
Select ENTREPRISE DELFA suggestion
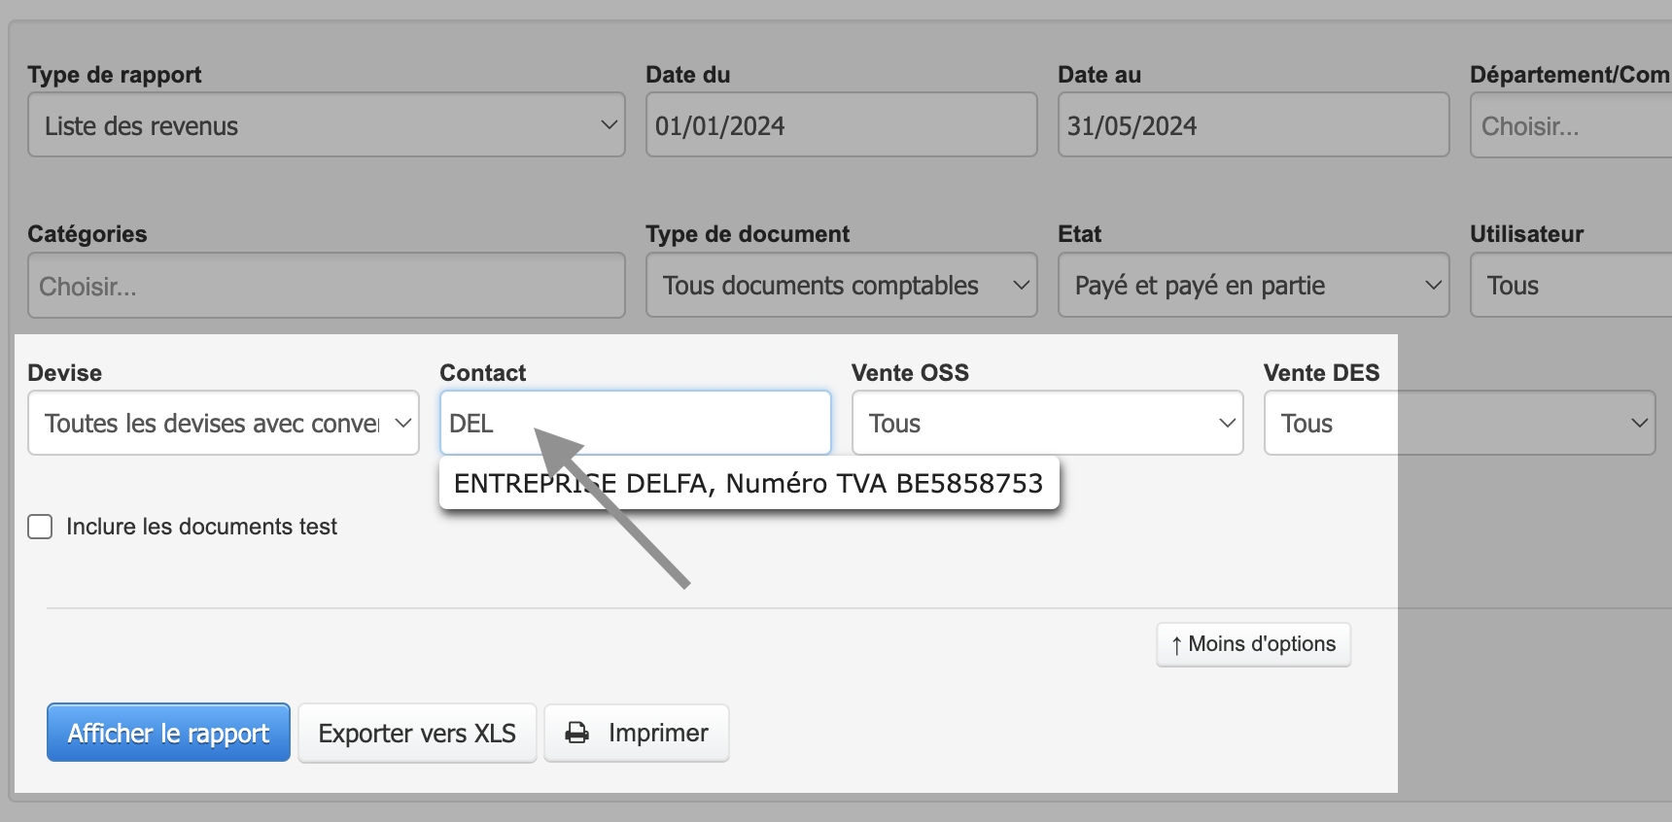coord(749,483)
